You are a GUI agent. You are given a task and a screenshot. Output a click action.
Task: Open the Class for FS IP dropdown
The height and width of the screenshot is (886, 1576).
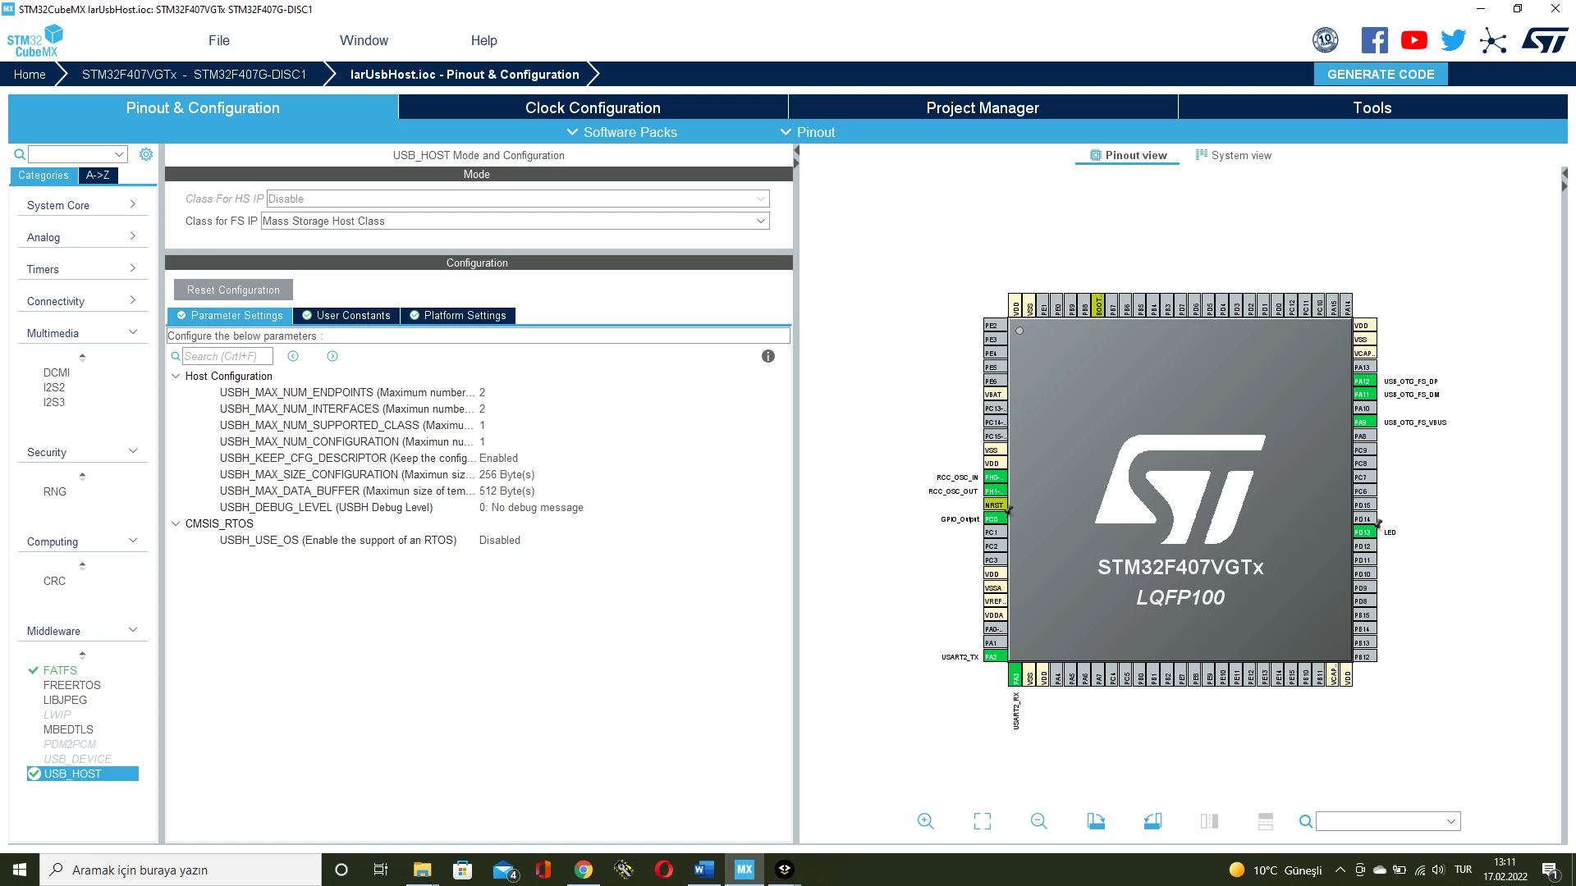click(515, 221)
